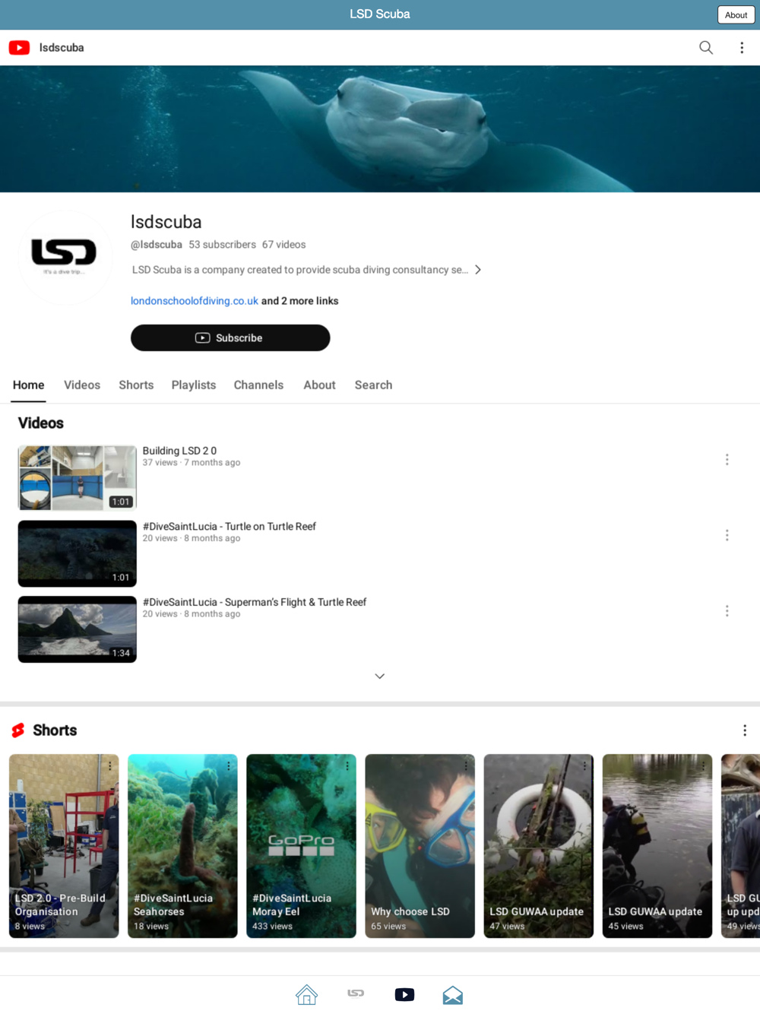Expand more videos with down chevron
This screenshot has width=760, height=1014.
click(380, 677)
